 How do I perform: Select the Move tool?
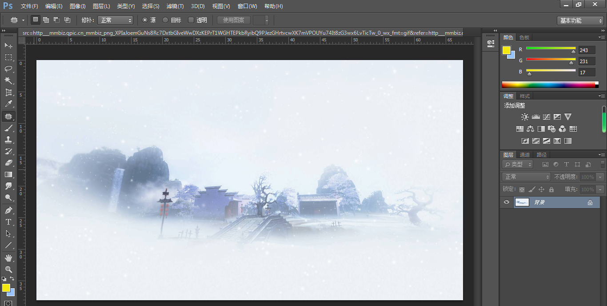[x=8, y=46]
